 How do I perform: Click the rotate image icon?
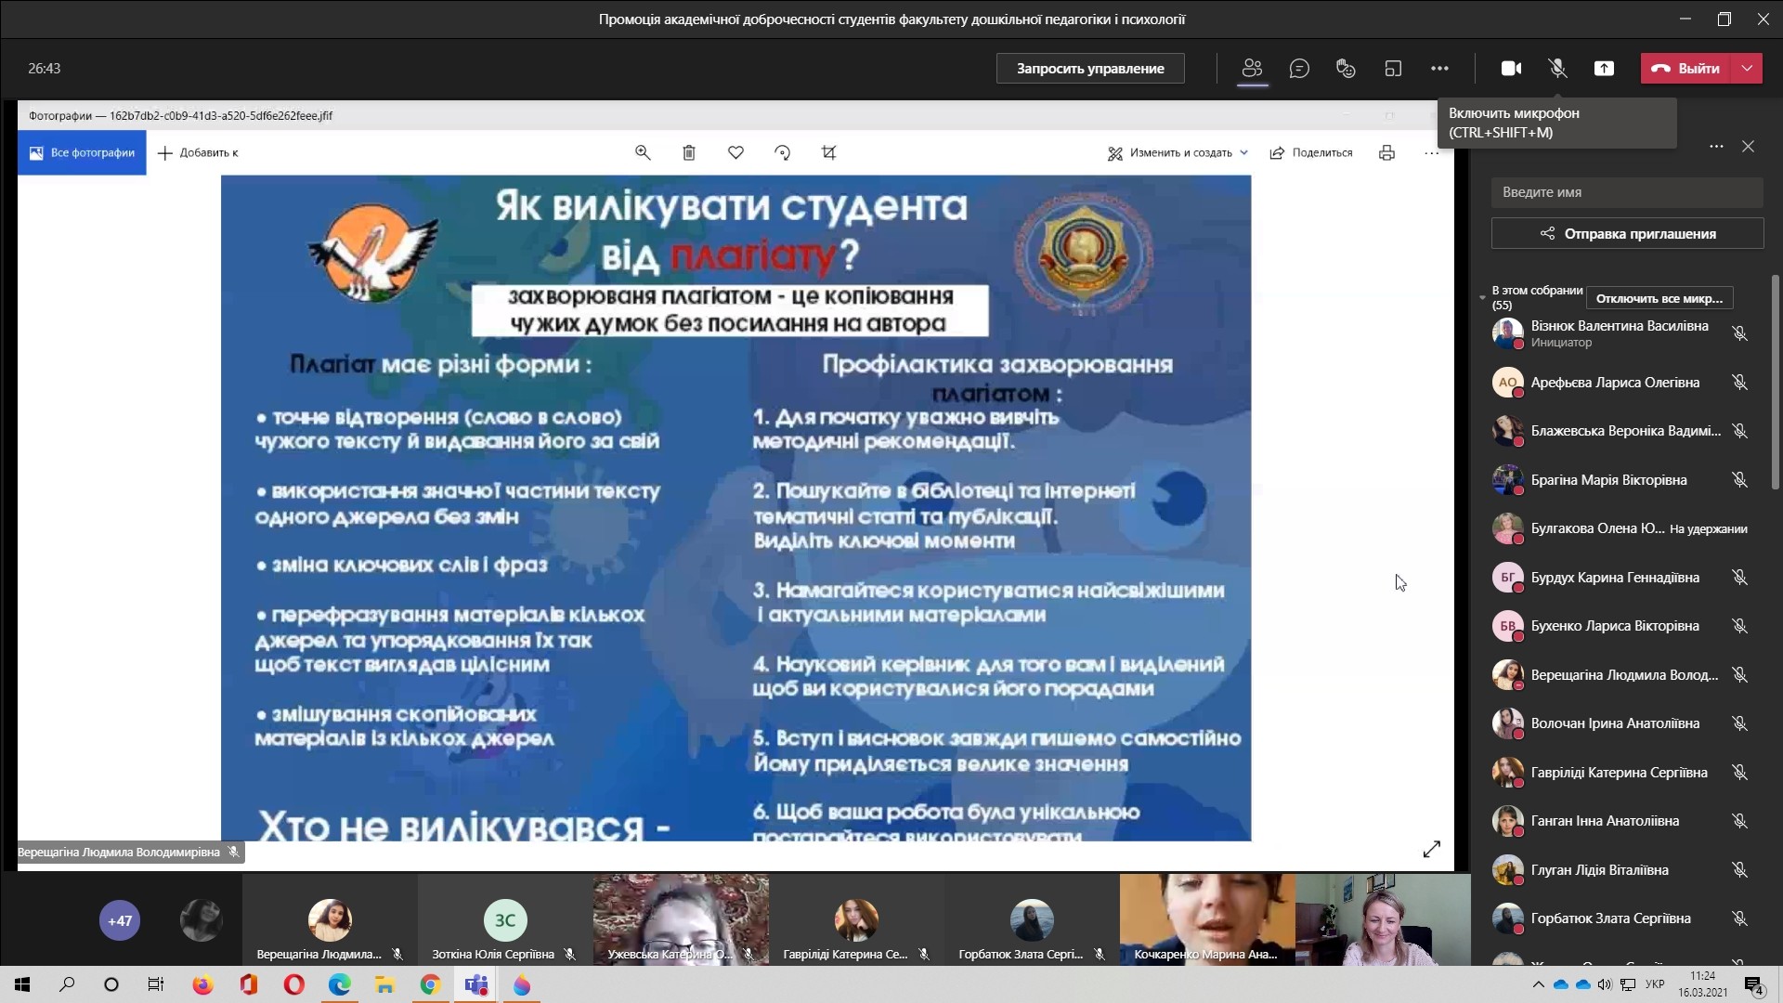click(x=782, y=152)
